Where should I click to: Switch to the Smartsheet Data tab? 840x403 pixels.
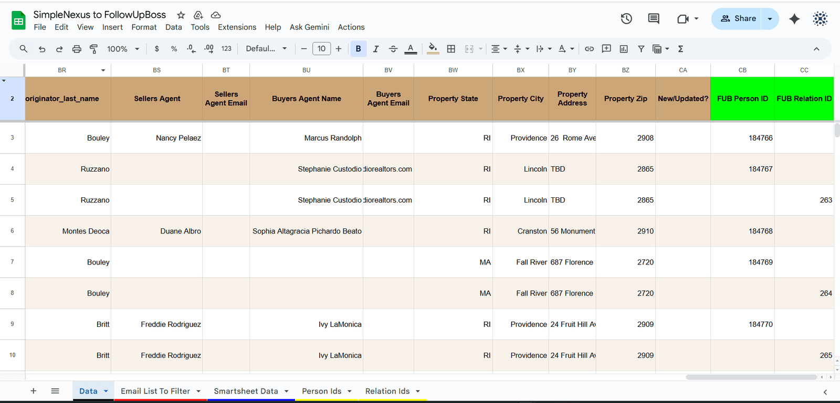pyautogui.click(x=246, y=391)
